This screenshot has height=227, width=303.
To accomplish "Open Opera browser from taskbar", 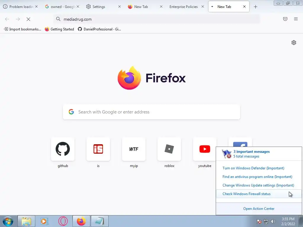I will click(x=63, y=221).
